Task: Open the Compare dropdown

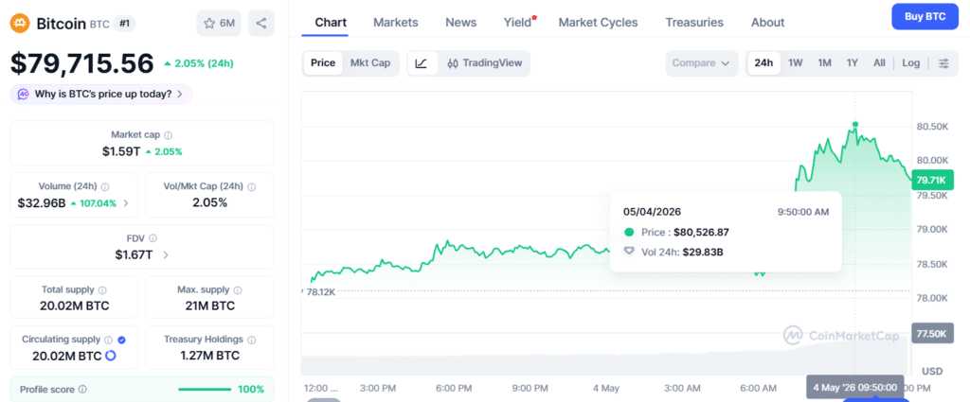Action: tap(702, 63)
